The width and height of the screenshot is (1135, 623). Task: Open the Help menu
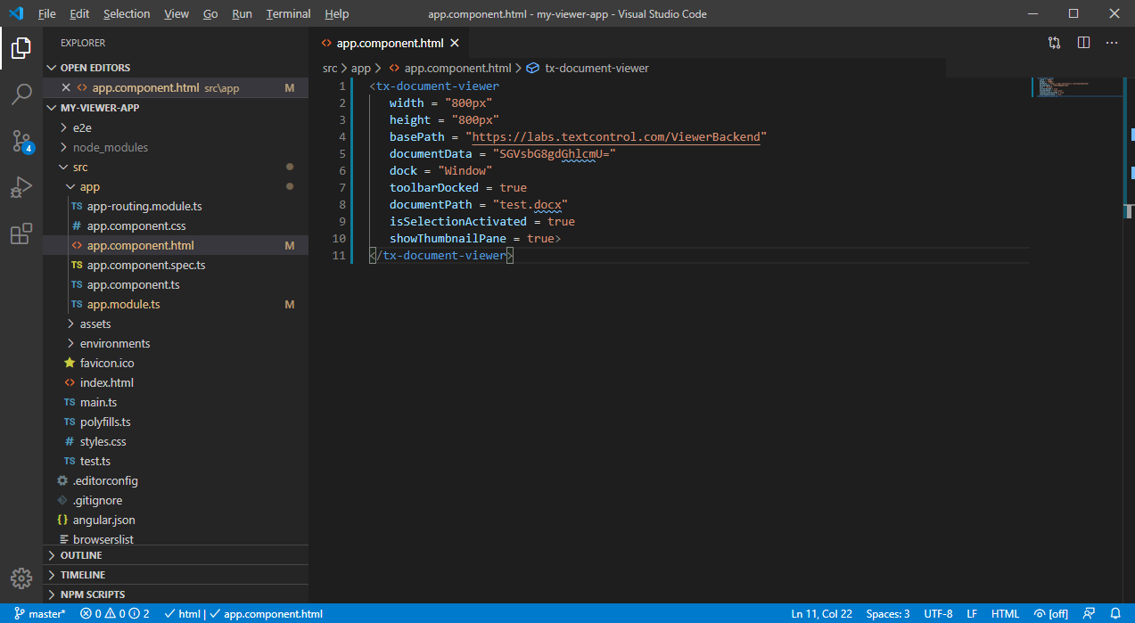[336, 13]
